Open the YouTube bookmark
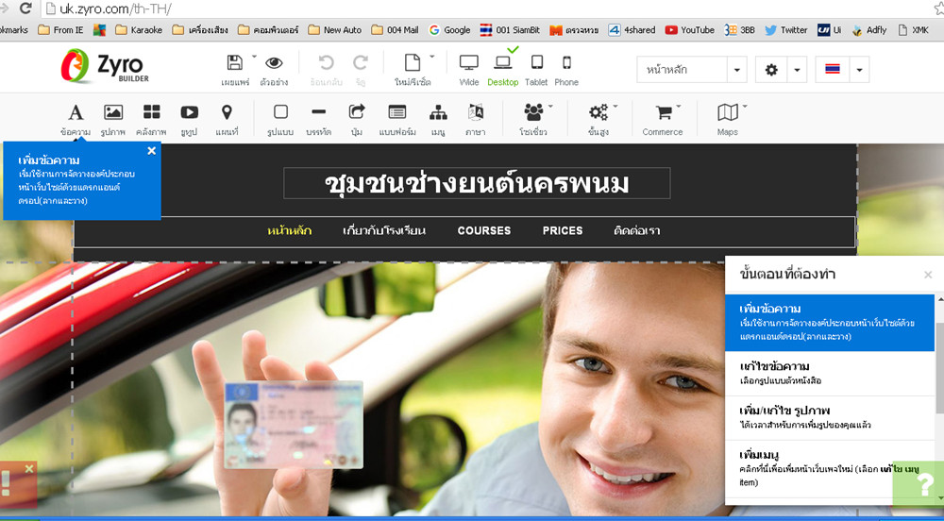 click(x=689, y=30)
